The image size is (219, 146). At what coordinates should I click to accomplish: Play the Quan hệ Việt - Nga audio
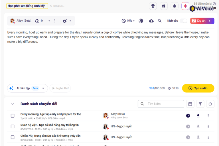click(188, 126)
